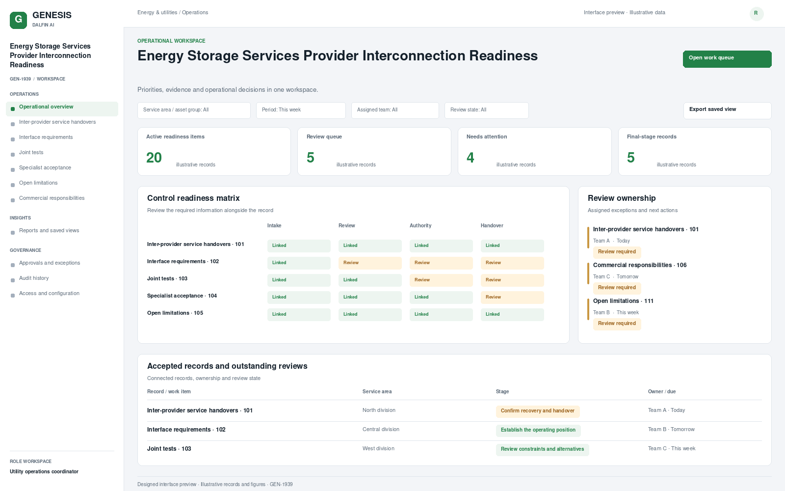Click 'Team B · Tomorrow' owner cell
Image resolution: width=785 pixels, height=491 pixels.
(671, 430)
